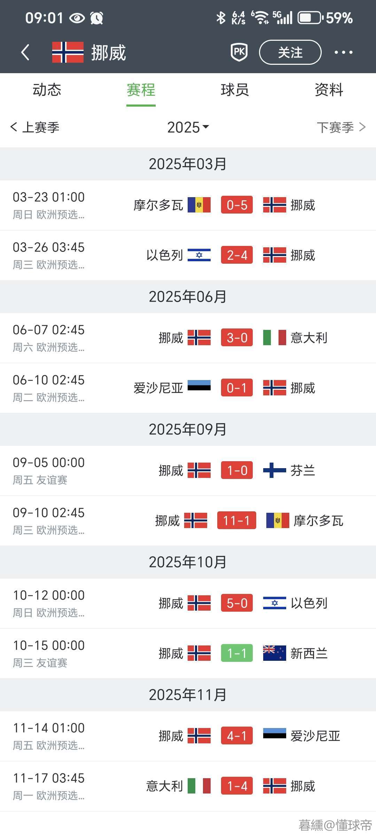Viewport: 376px width, 836px height.
Task: Tap 爱沙尼亚 team name in 4-1 match
Action: click(315, 736)
